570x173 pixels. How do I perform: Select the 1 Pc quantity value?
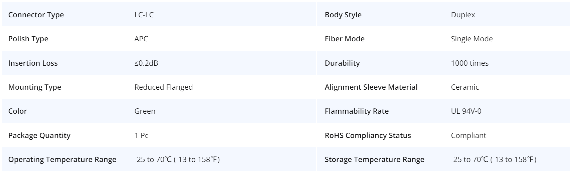[x=141, y=135]
